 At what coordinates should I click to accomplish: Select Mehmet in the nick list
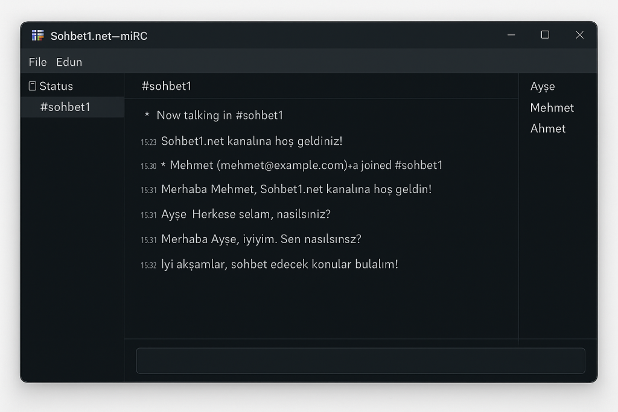click(552, 107)
